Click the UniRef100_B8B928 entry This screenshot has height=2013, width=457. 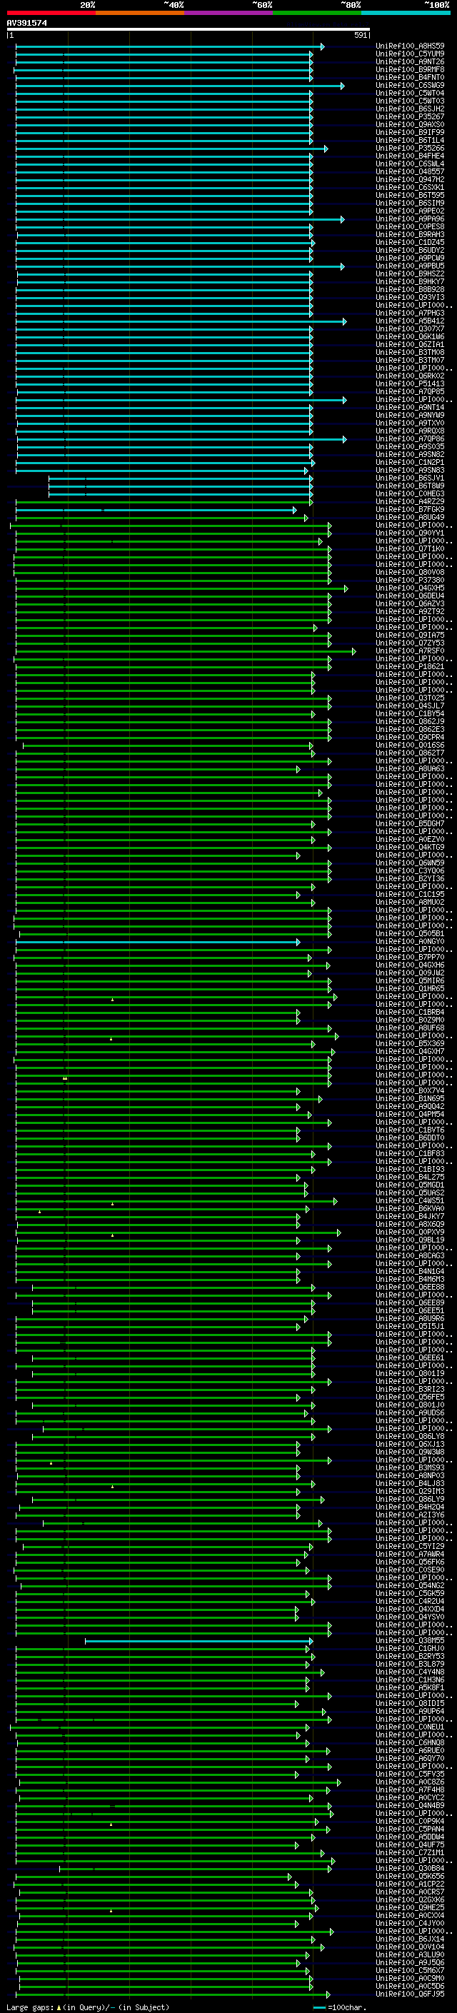(410, 289)
